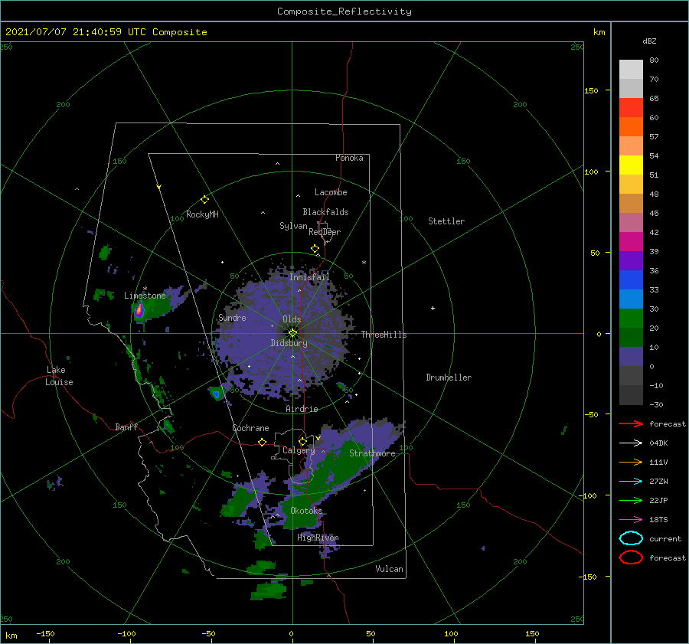The image size is (689, 644).
Task: Click the yellow diamond marker below Cochrane
Action: (263, 443)
